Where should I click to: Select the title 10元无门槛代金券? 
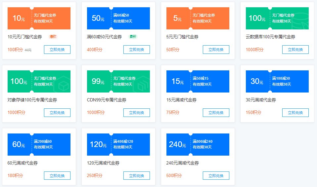click(25, 37)
